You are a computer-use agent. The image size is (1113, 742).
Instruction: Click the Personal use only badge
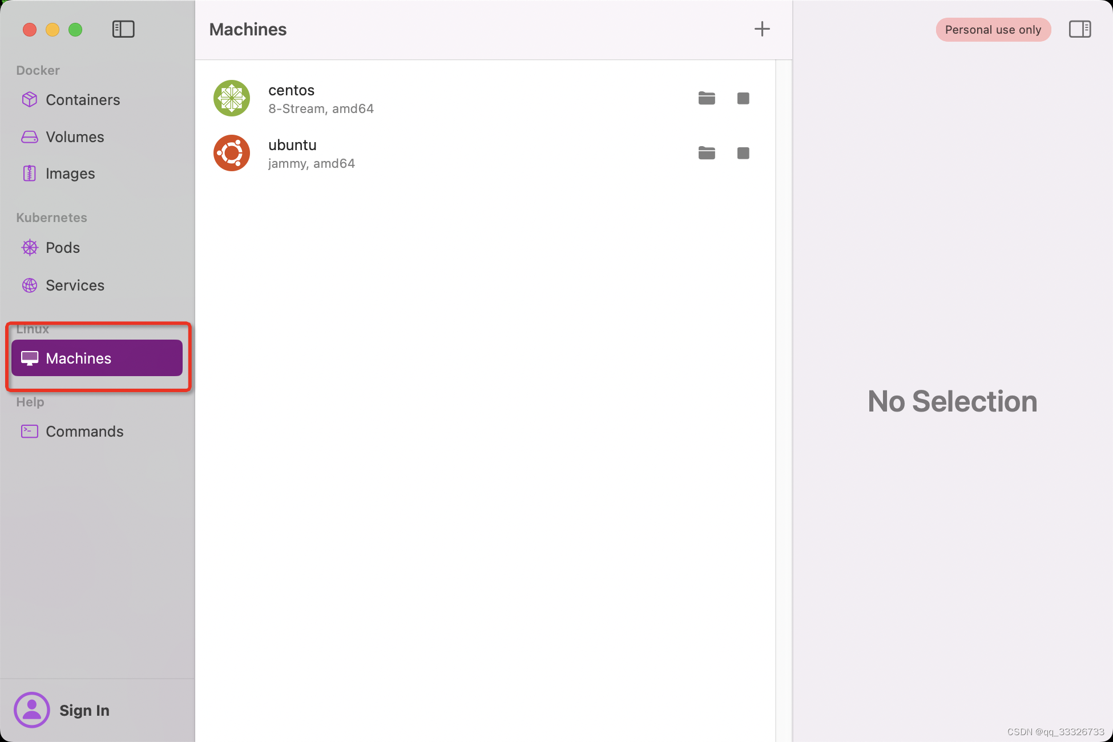point(993,30)
